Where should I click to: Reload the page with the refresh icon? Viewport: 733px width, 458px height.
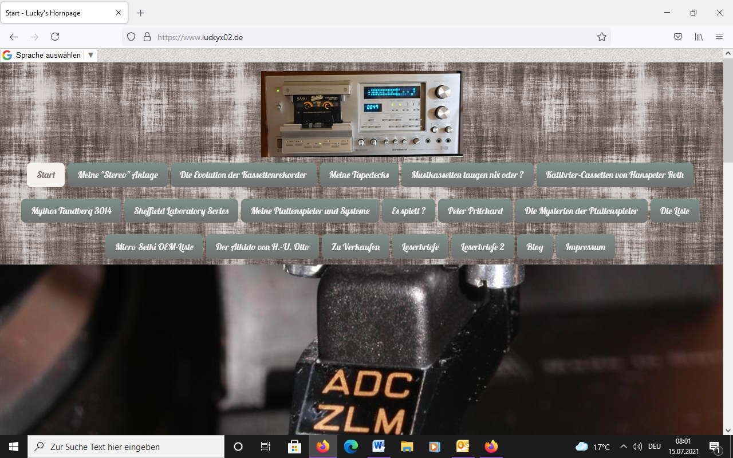(x=55, y=37)
